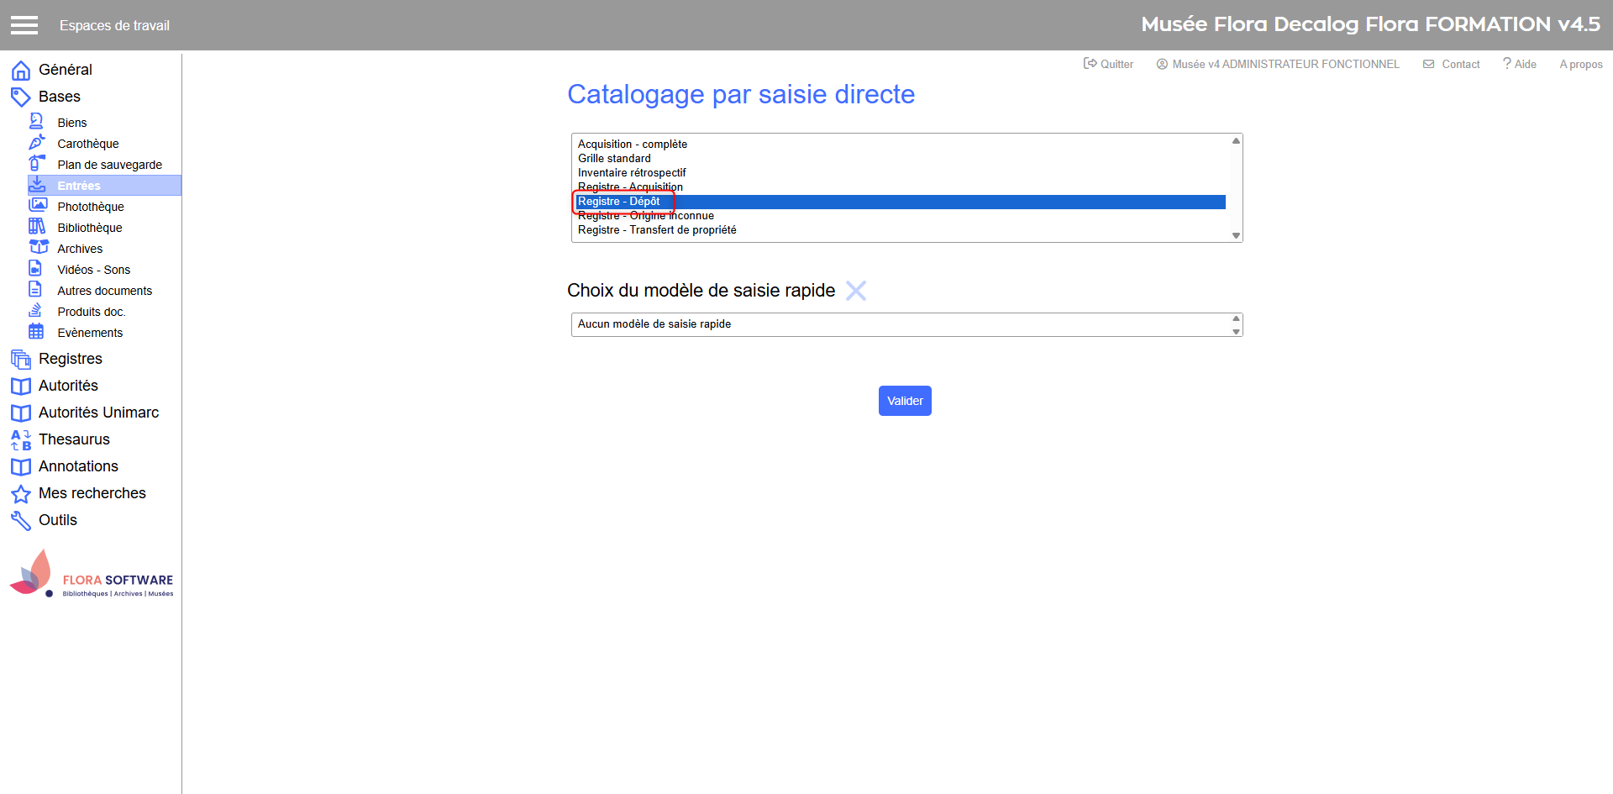Image resolution: width=1613 pixels, height=794 pixels.
Task: Click the Photothèque image icon
Action: coord(38,205)
